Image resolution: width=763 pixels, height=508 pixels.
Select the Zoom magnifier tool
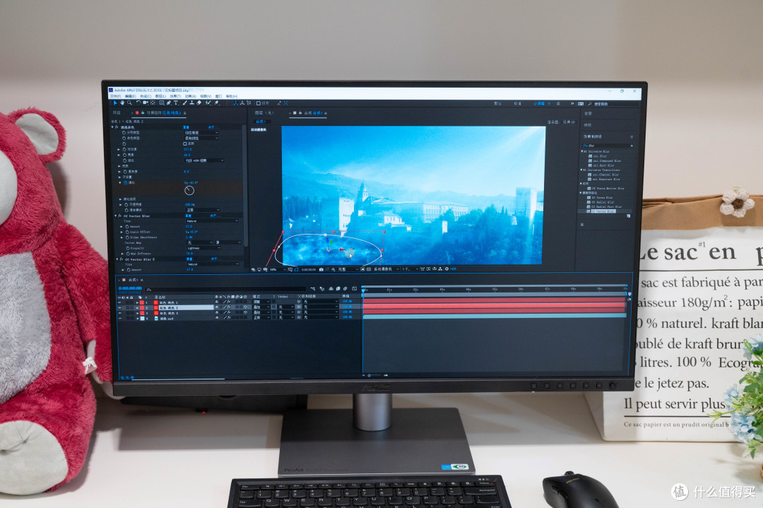[129, 102]
